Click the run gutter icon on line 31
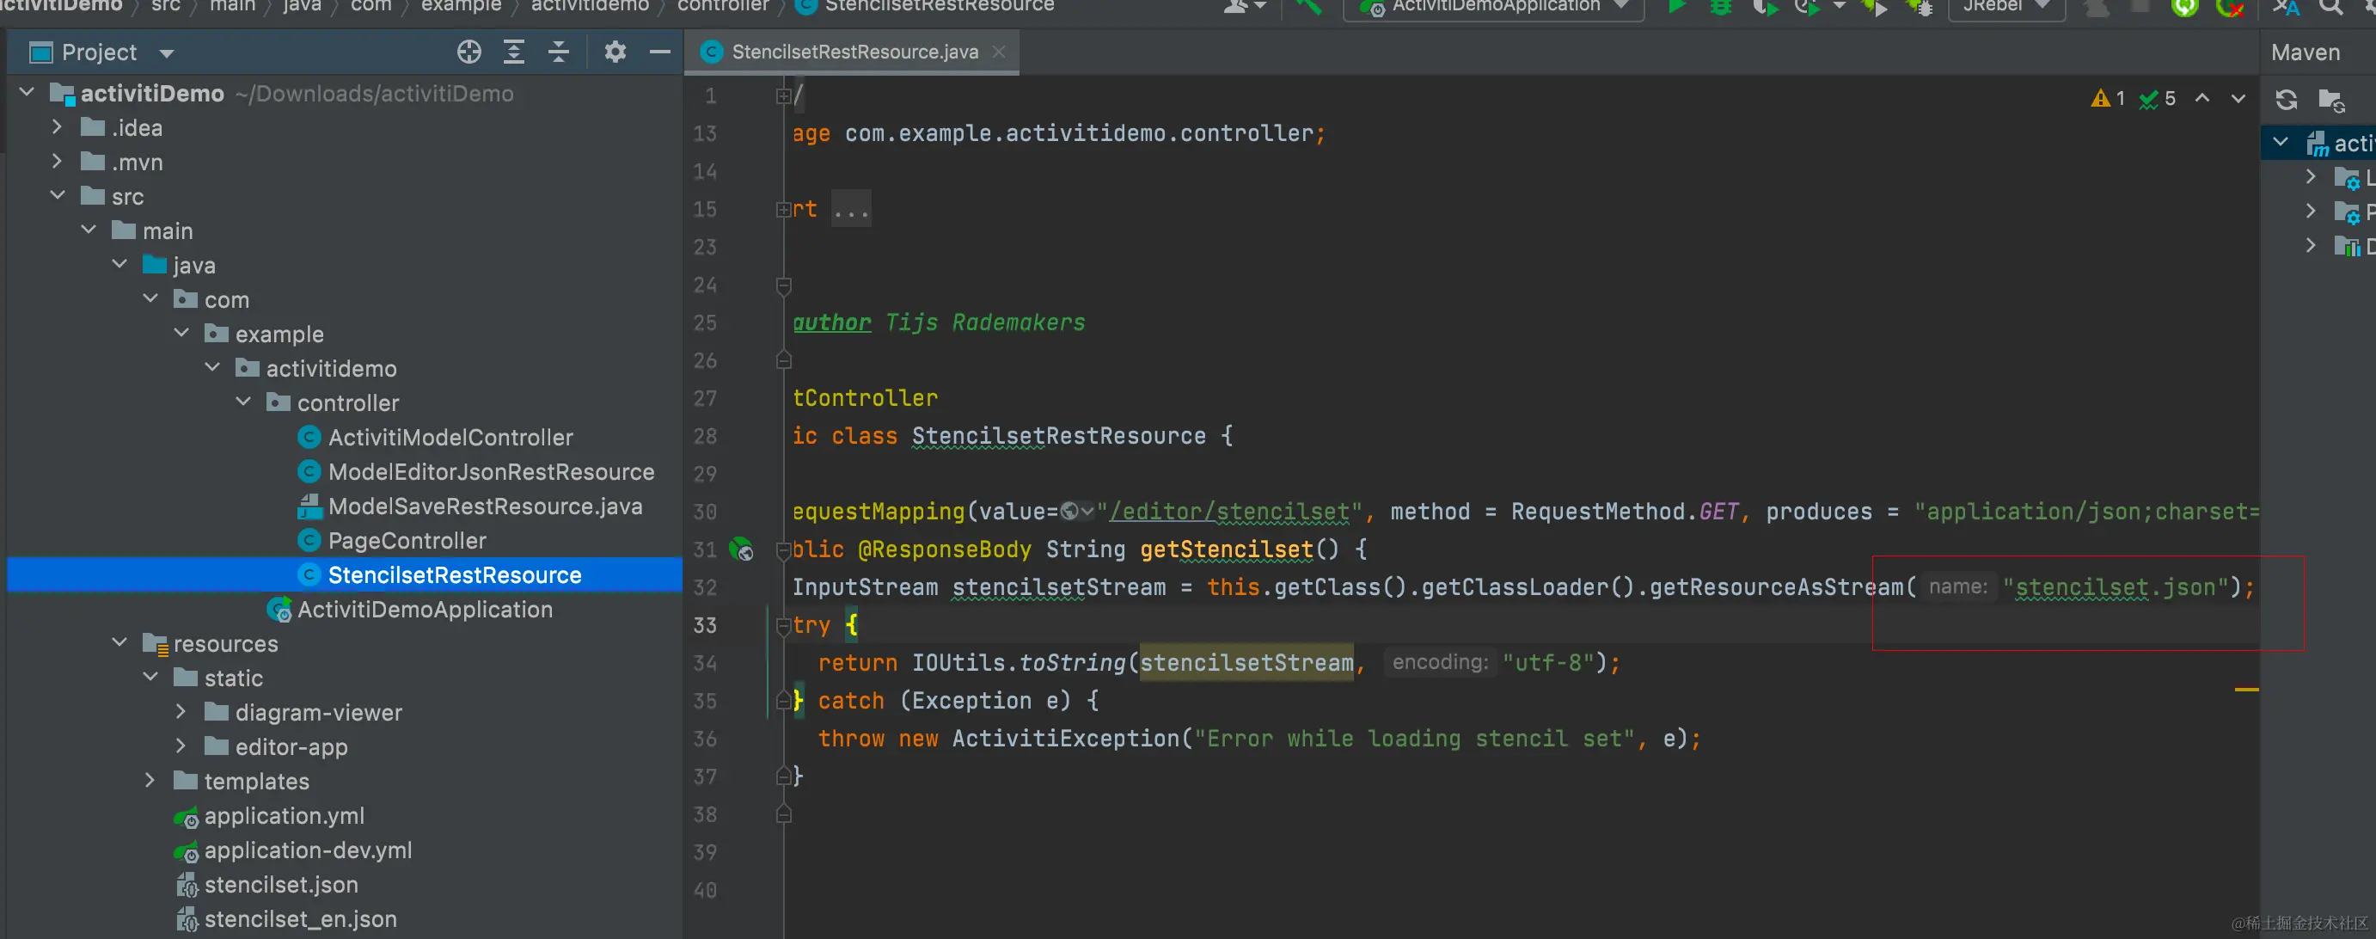The height and width of the screenshot is (939, 2376). click(741, 549)
